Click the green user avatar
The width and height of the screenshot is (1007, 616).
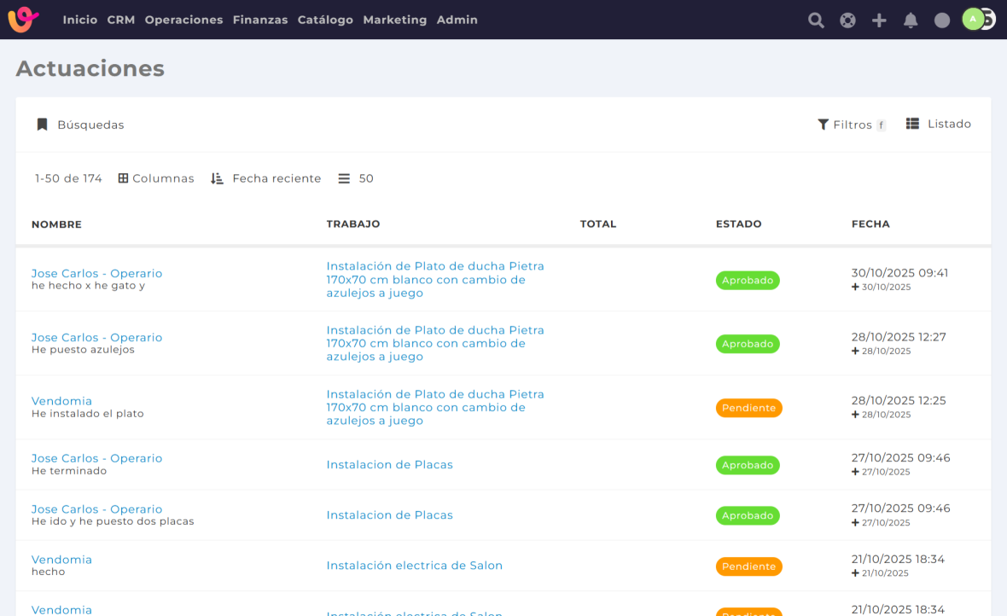pyautogui.click(x=973, y=19)
